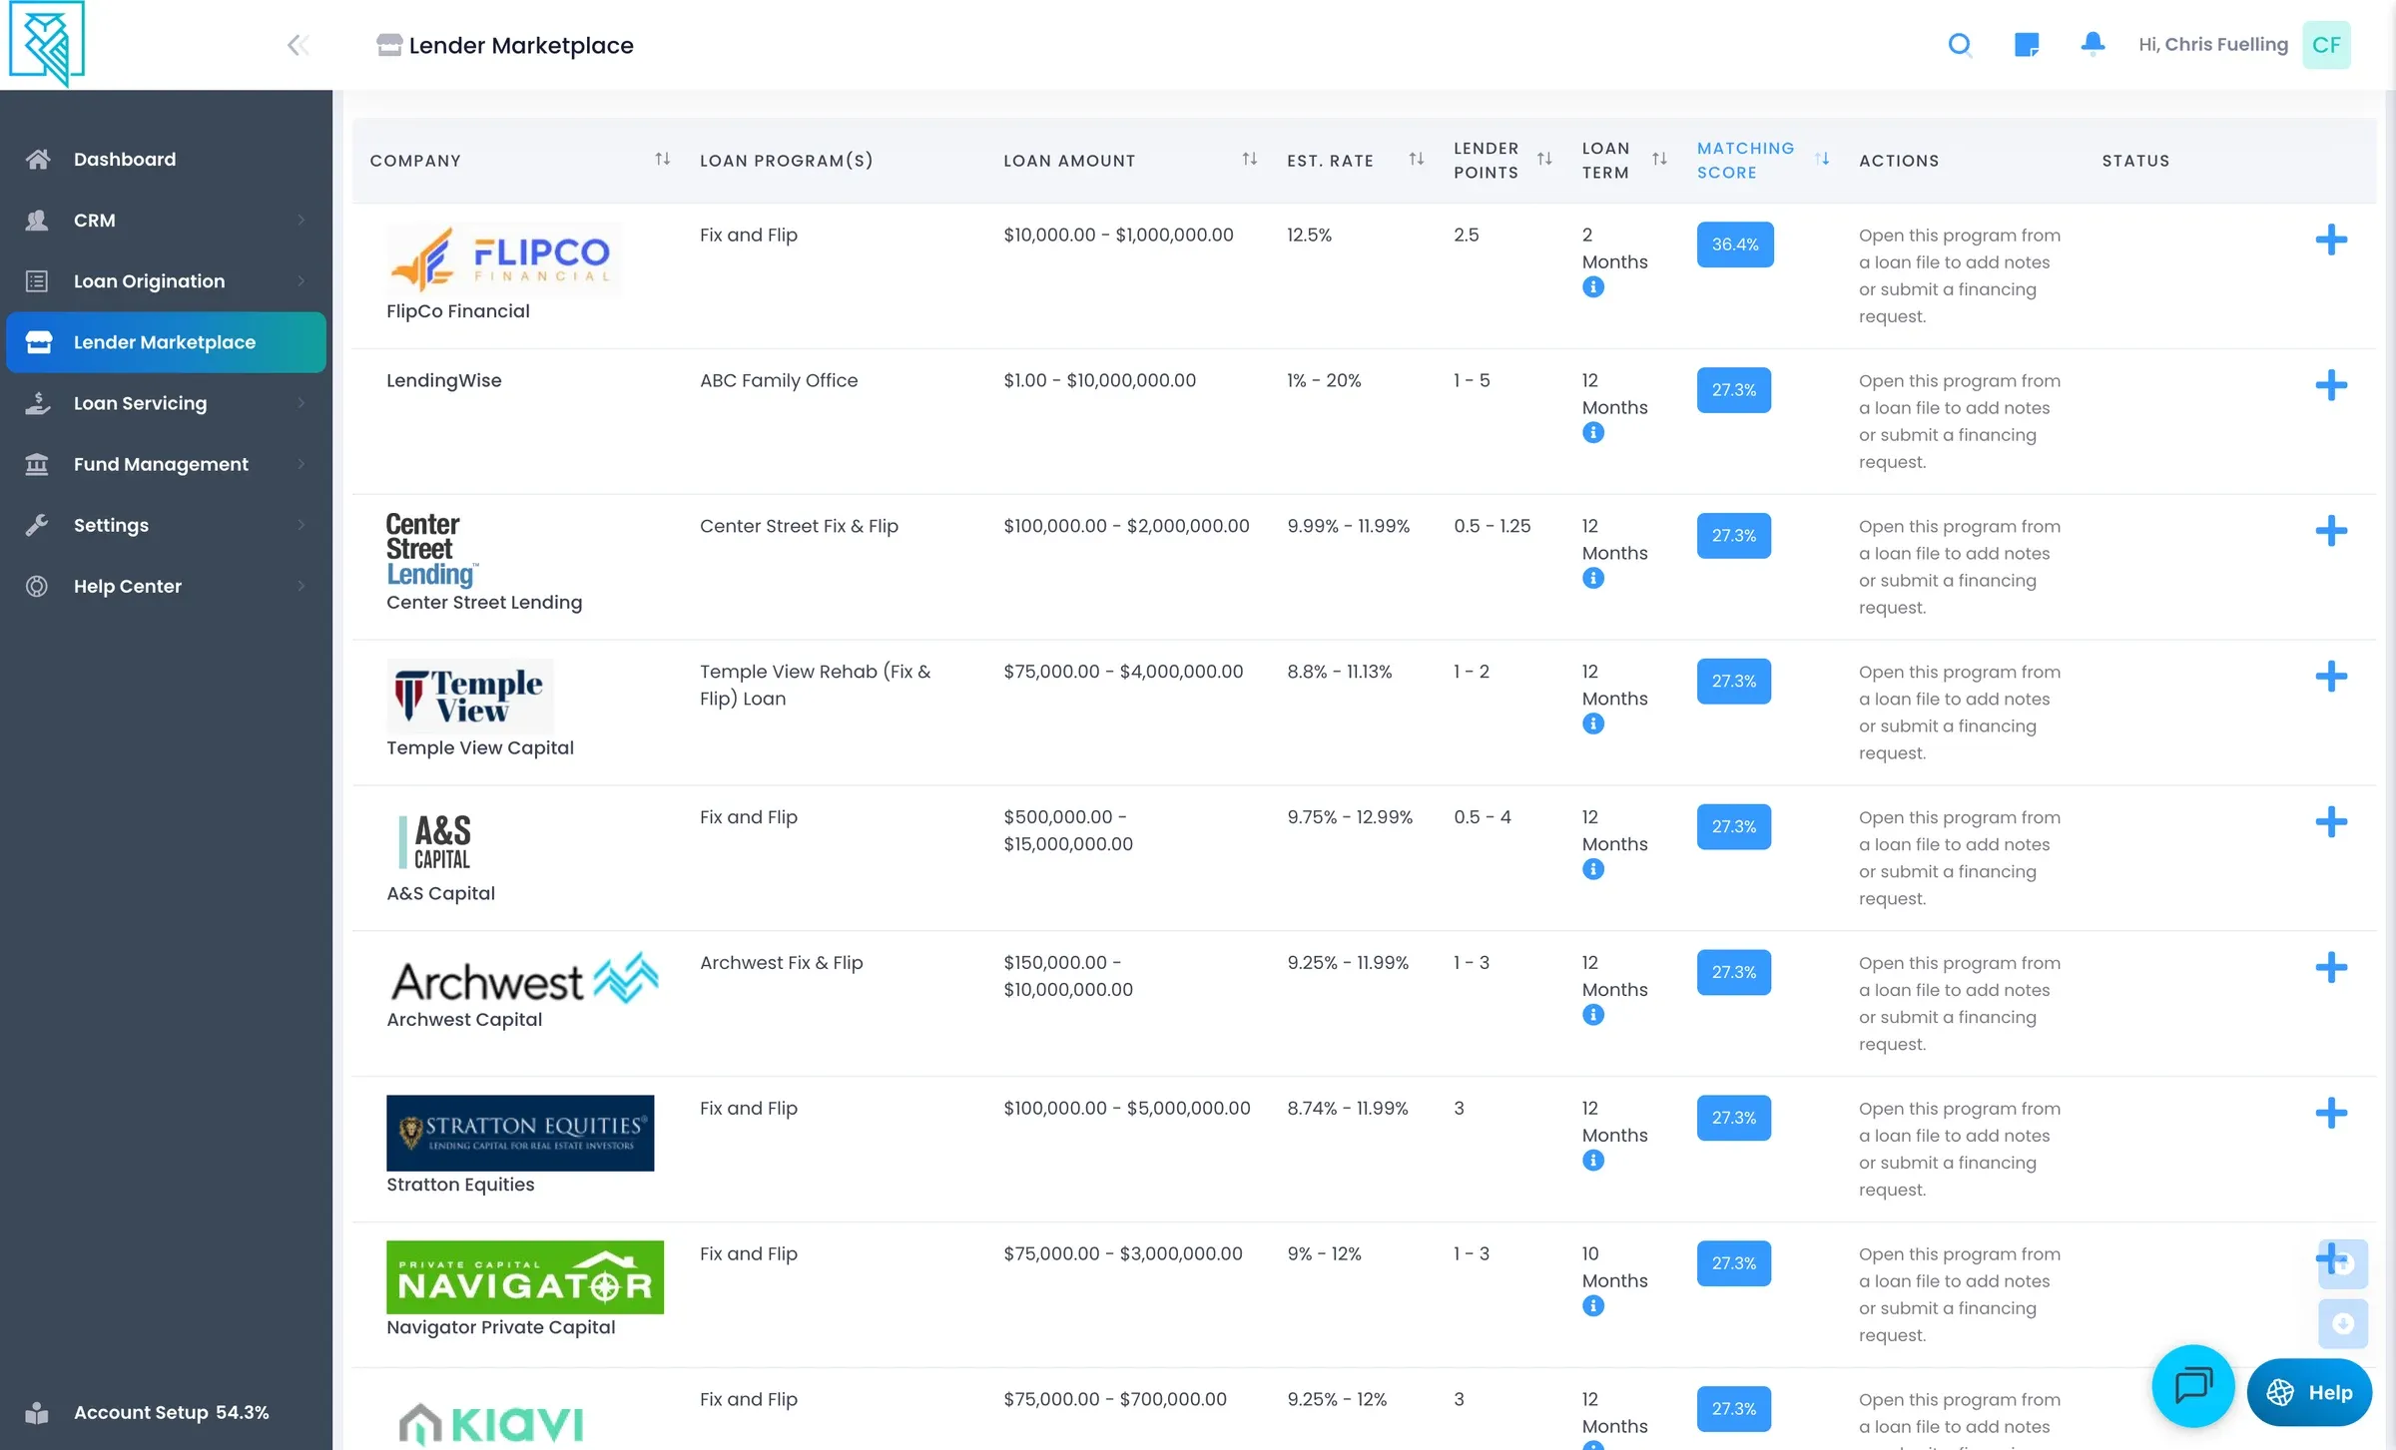Go to Dashboard in sidebar
The height and width of the screenshot is (1450, 2396).
coord(166,160)
